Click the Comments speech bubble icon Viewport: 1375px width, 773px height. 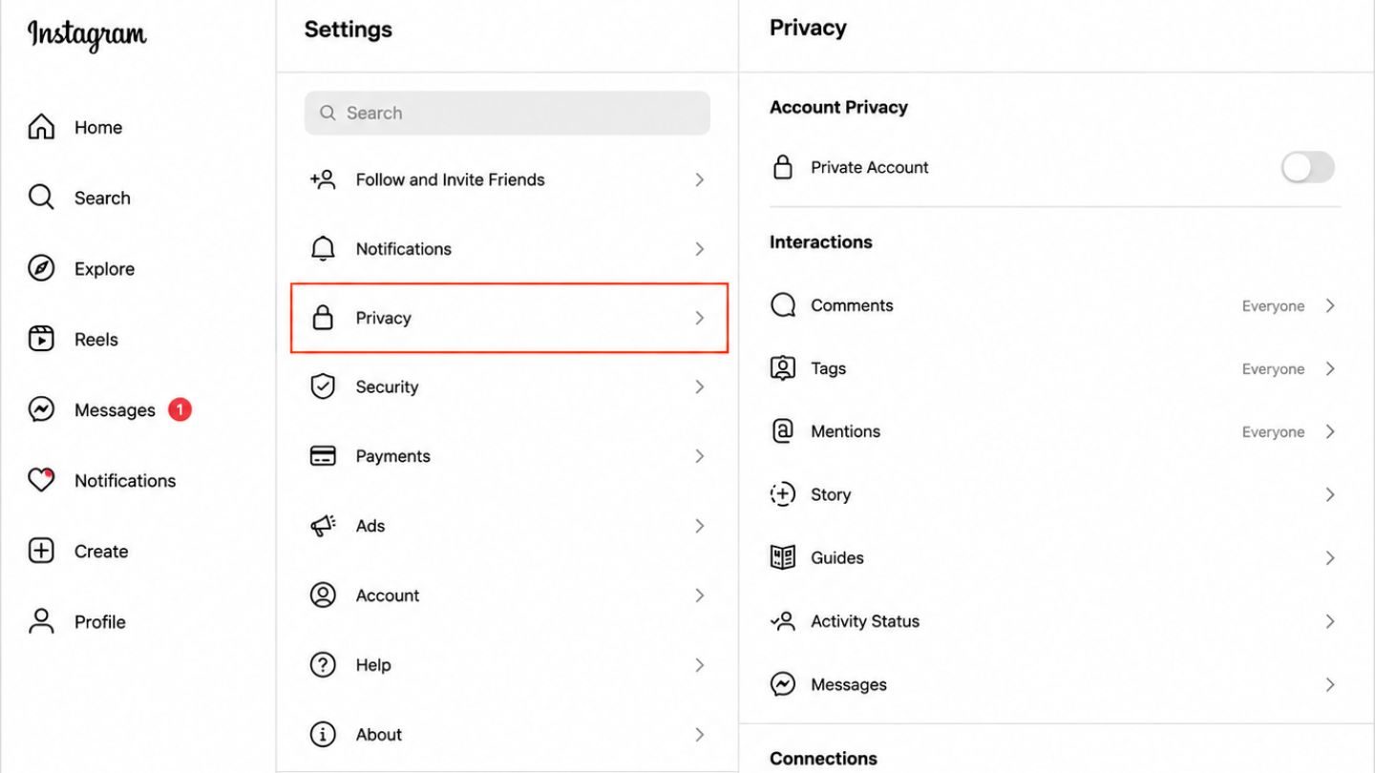pyautogui.click(x=783, y=305)
